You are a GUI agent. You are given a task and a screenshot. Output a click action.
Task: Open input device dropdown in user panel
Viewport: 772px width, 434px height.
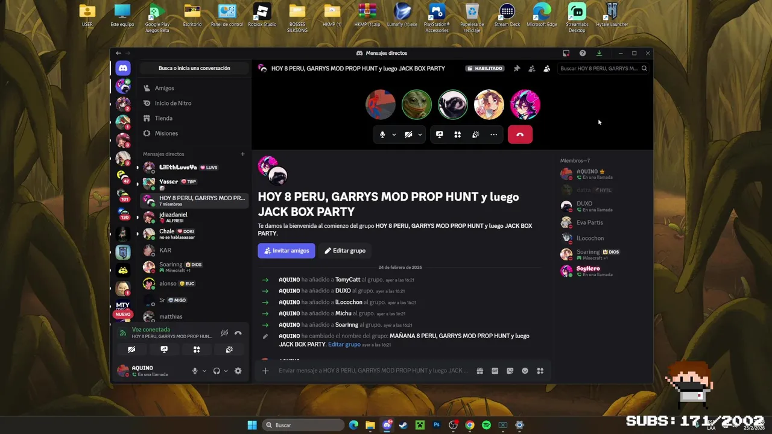204,371
